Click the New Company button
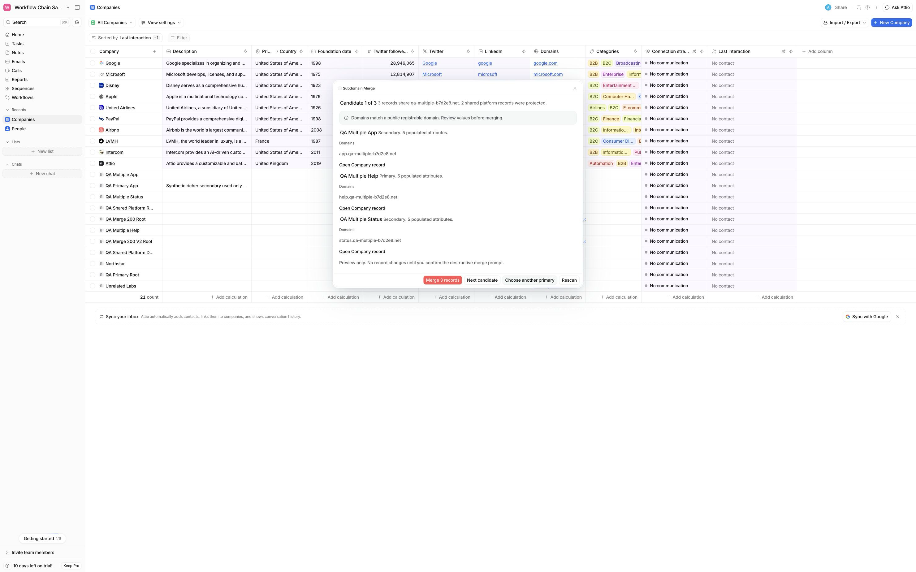The image size is (916, 572). point(892,23)
